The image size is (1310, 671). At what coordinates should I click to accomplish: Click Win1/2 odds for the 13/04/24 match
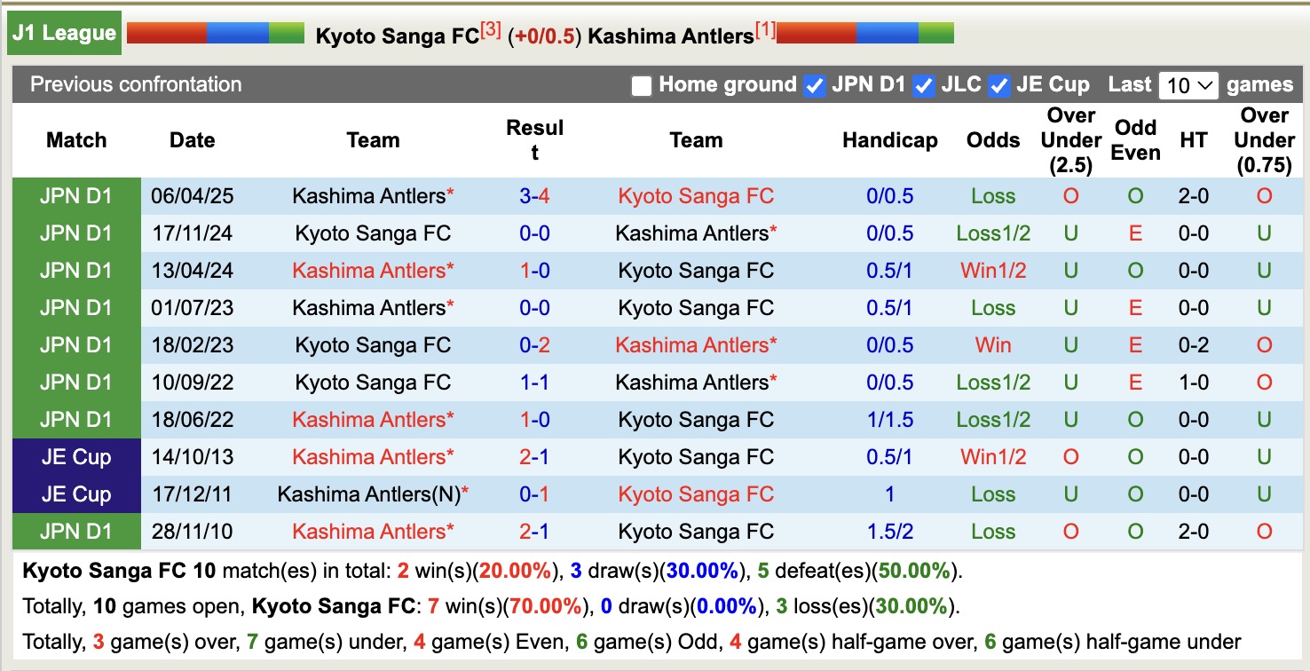pos(993,271)
